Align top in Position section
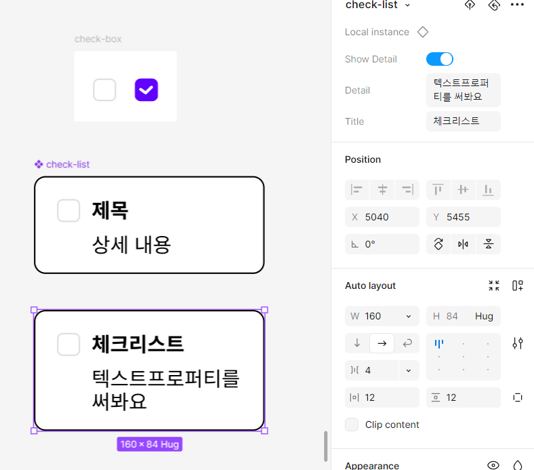Viewport: 534px width, 470px height. (438, 189)
